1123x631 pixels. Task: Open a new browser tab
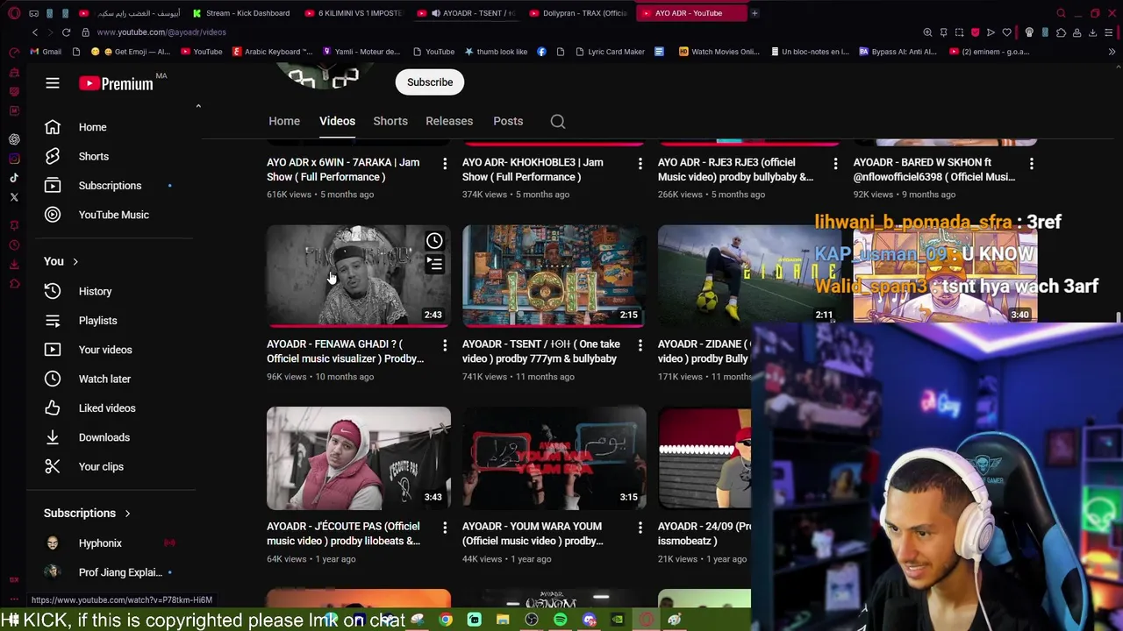tap(755, 13)
